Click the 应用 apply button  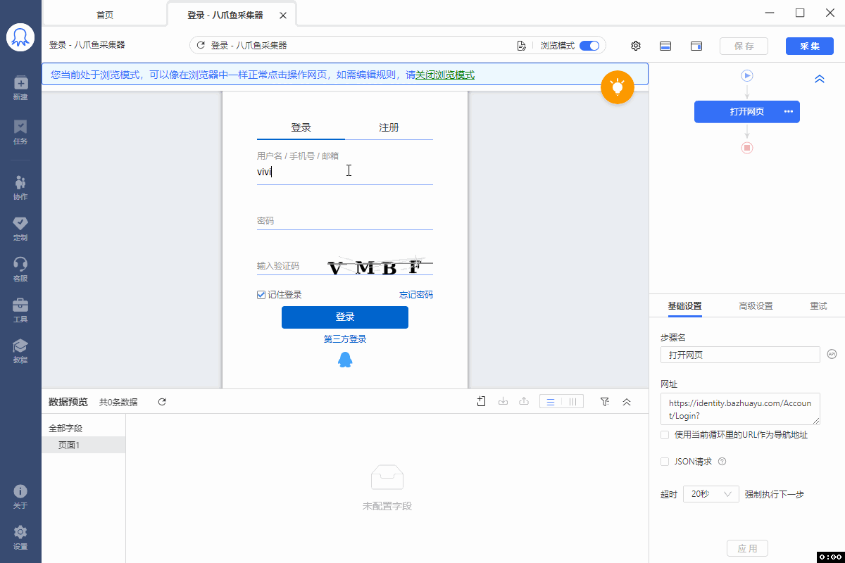click(x=747, y=548)
